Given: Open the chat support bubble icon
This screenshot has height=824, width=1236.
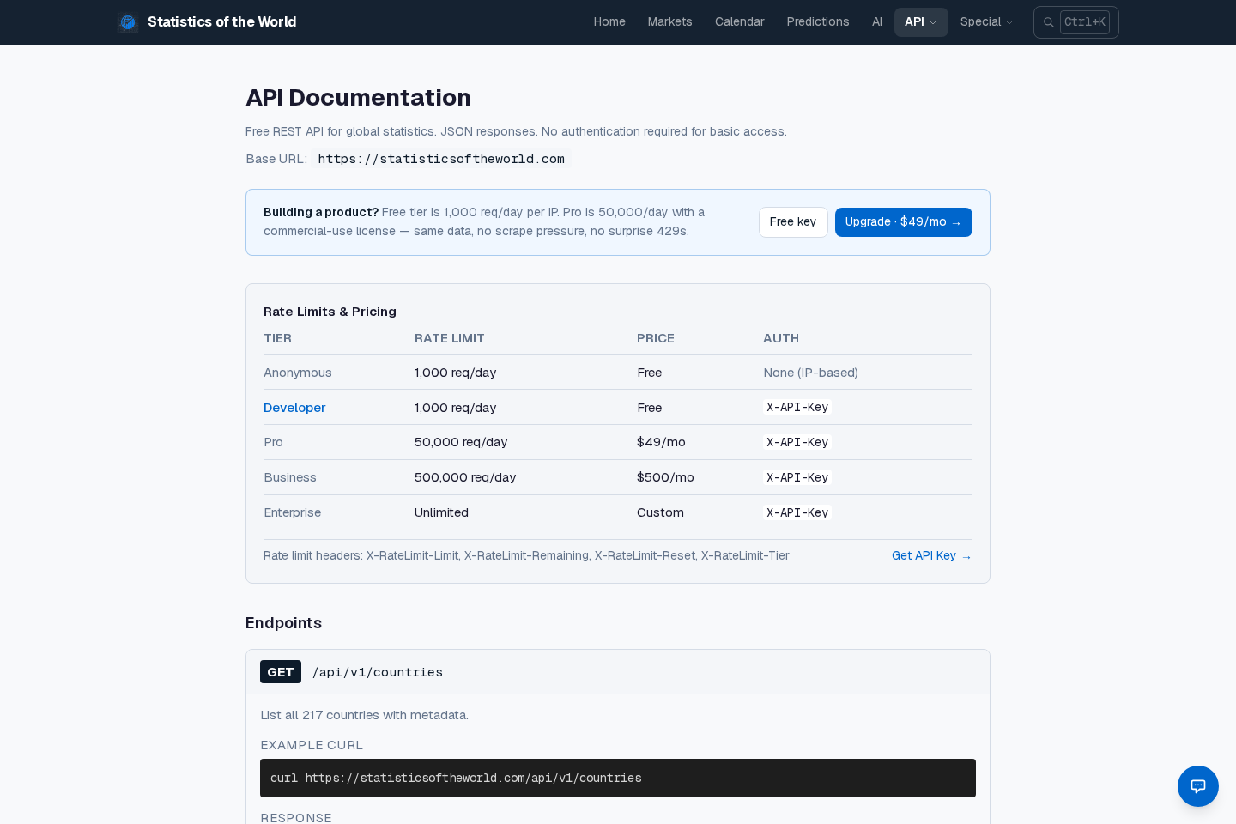Looking at the screenshot, I should coord(1198,786).
